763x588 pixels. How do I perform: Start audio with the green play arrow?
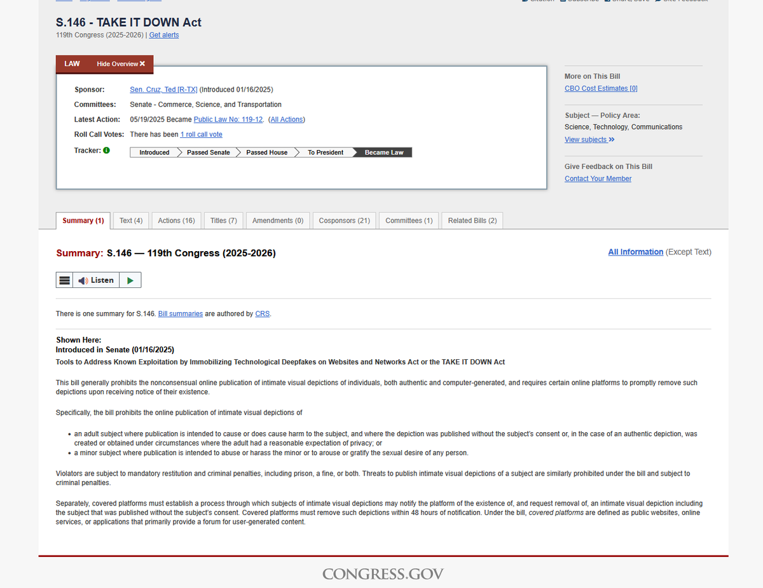click(130, 280)
